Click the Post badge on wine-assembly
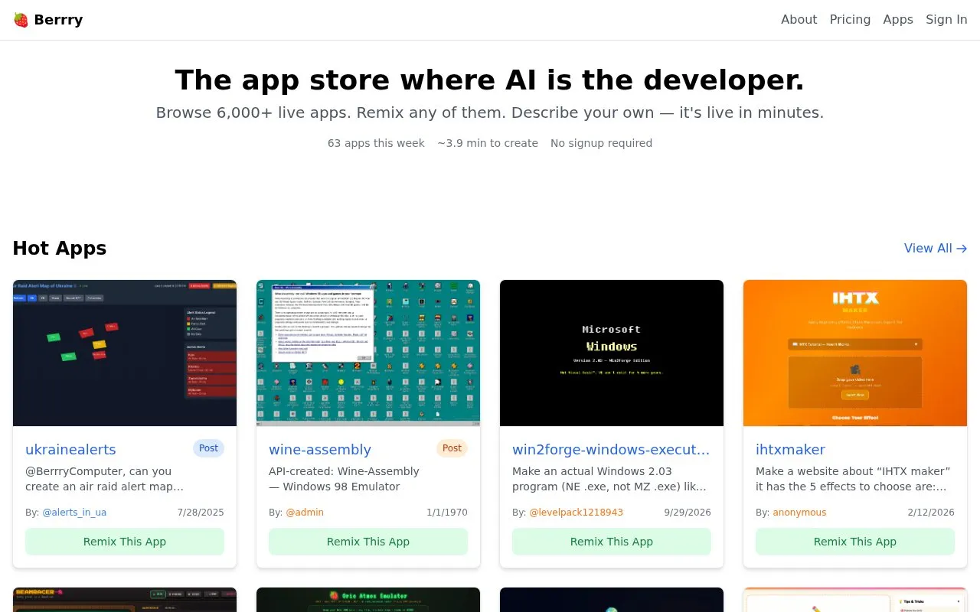 [x=452, y=448]
